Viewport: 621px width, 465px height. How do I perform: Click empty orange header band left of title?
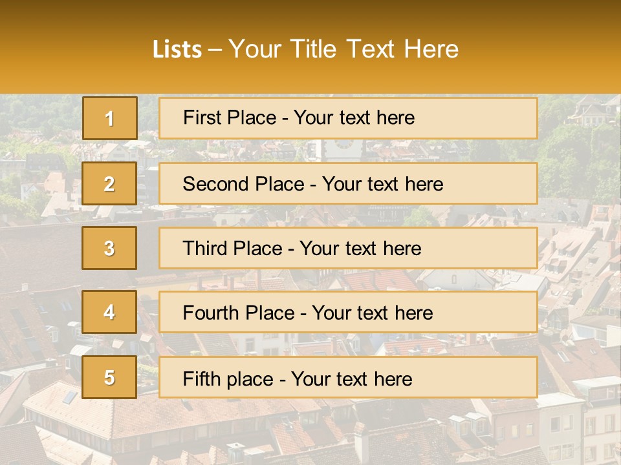[x=71, y=49]
